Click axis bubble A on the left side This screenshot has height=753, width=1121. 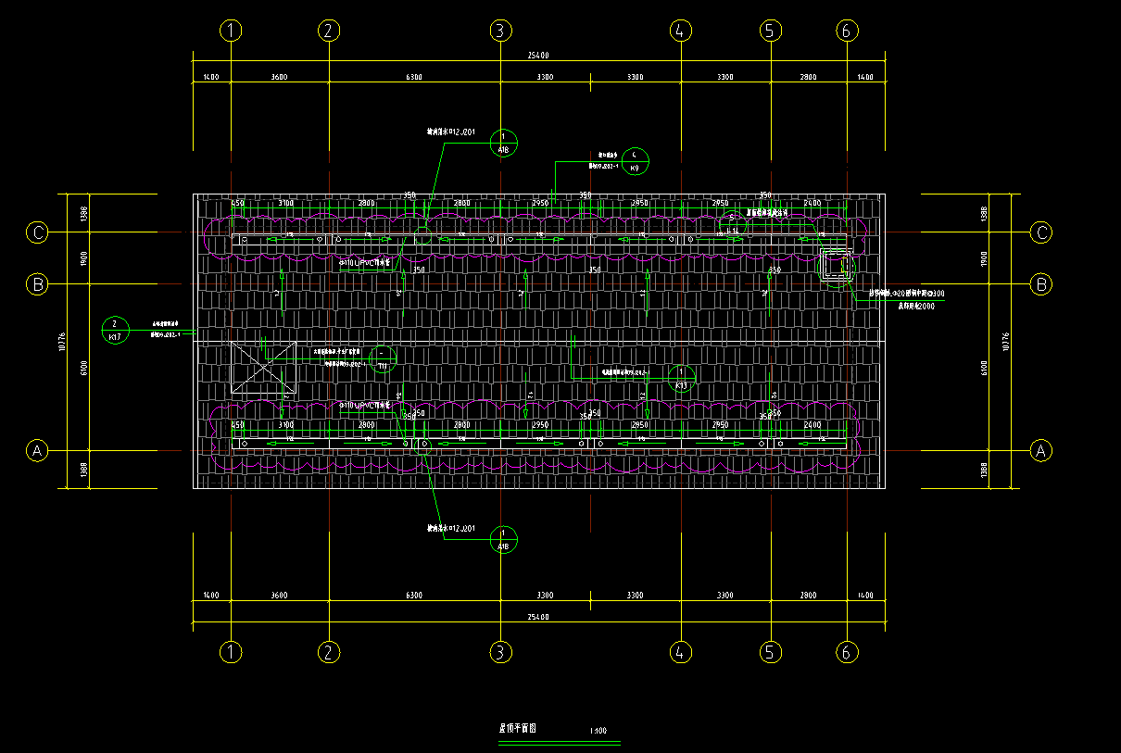37,451
